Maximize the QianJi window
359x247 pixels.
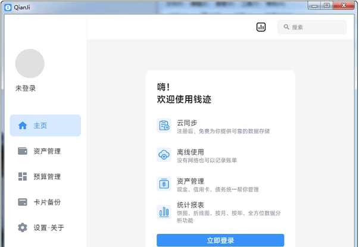pyautogui.click(x=327, y=5)
